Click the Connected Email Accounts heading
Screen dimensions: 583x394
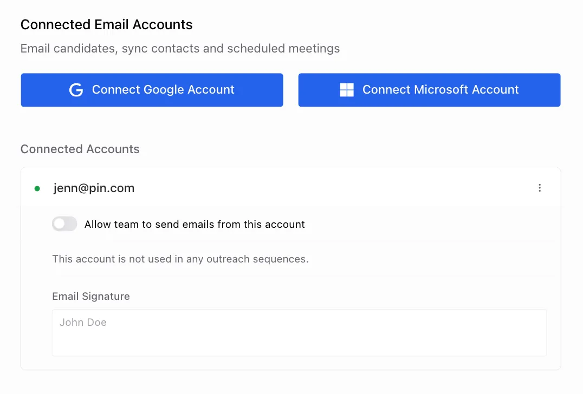click(x=106, y=24)
